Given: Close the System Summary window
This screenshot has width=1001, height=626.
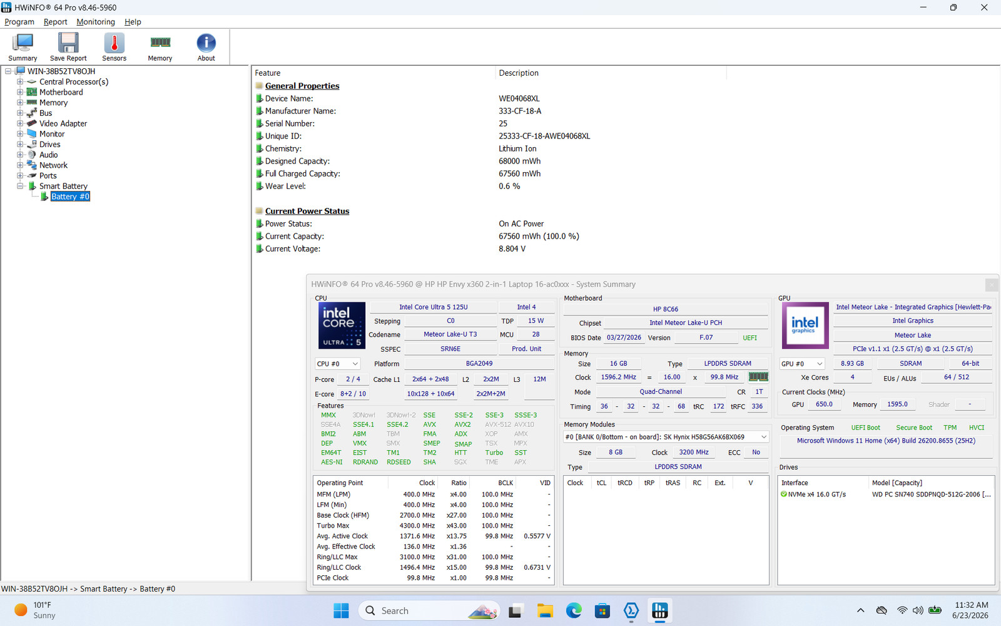Looking at the screenshot, I should [992, 285].
